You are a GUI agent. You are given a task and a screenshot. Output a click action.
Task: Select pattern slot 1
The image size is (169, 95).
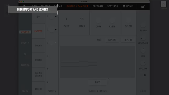(52, 16)
